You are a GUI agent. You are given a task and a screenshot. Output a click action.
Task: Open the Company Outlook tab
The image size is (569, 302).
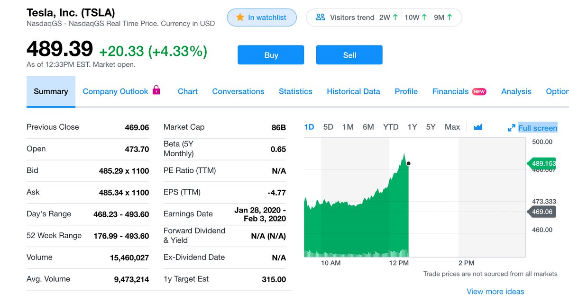(x=115, y=91)
